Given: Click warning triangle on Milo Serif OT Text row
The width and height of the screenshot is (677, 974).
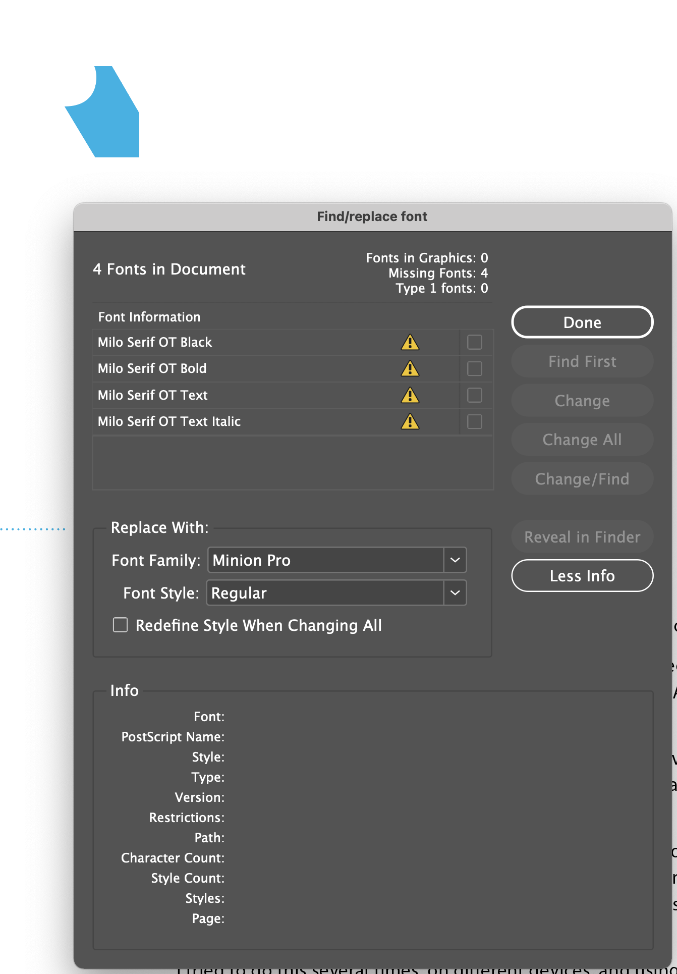Looking at the screenshot, I should click(x=410, y=395).
